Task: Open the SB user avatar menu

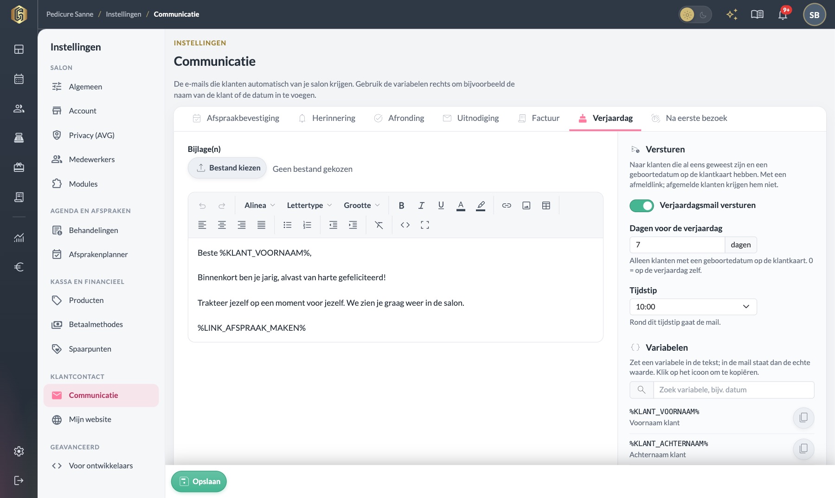Action: coord(814,15)
